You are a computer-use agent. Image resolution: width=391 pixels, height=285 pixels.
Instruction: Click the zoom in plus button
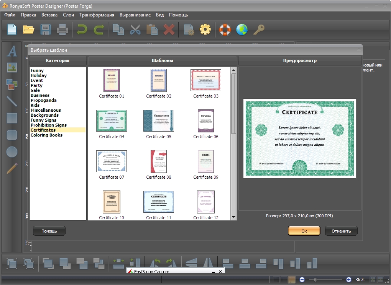tap(348, 280)
